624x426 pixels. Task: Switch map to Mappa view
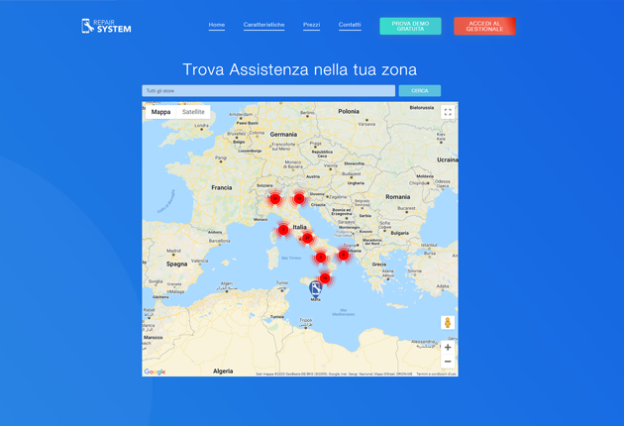click(x=160, y=112)
